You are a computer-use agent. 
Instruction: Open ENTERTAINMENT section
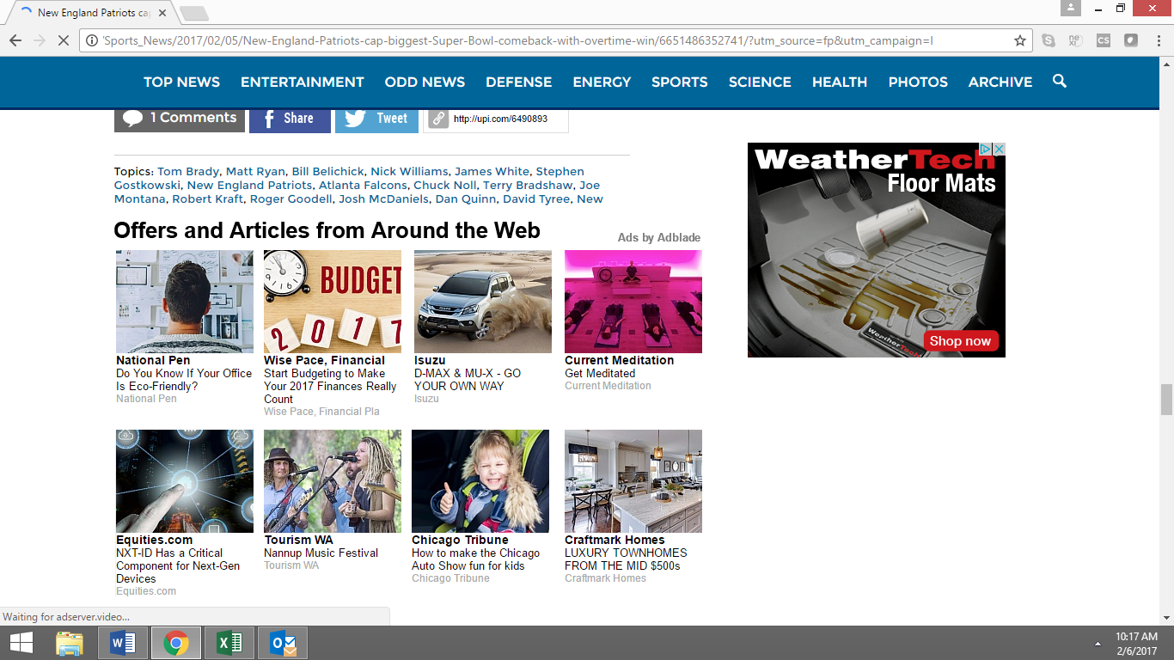coord(303,82)
